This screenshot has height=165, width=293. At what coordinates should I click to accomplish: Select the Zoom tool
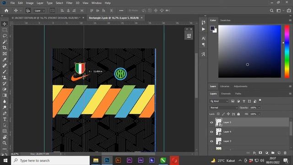pyautogui.click(x=5, y=143)
